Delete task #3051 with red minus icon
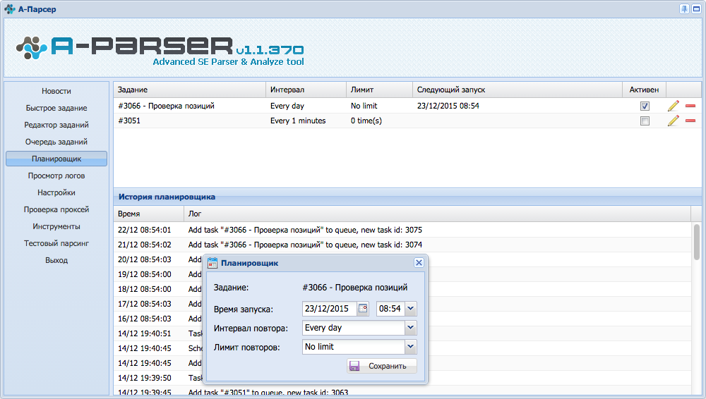The width and height of the screenshot is (706, 399). (x=690, y=121)
